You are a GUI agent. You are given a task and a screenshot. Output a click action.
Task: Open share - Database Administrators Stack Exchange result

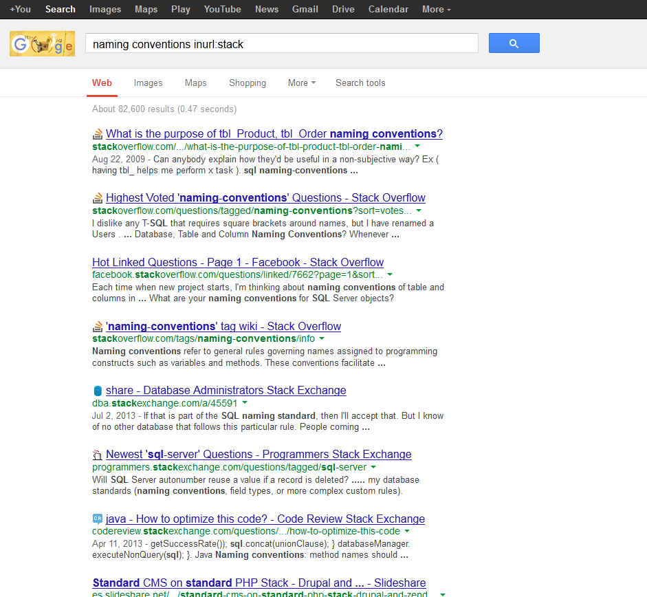tap(226, 390)
